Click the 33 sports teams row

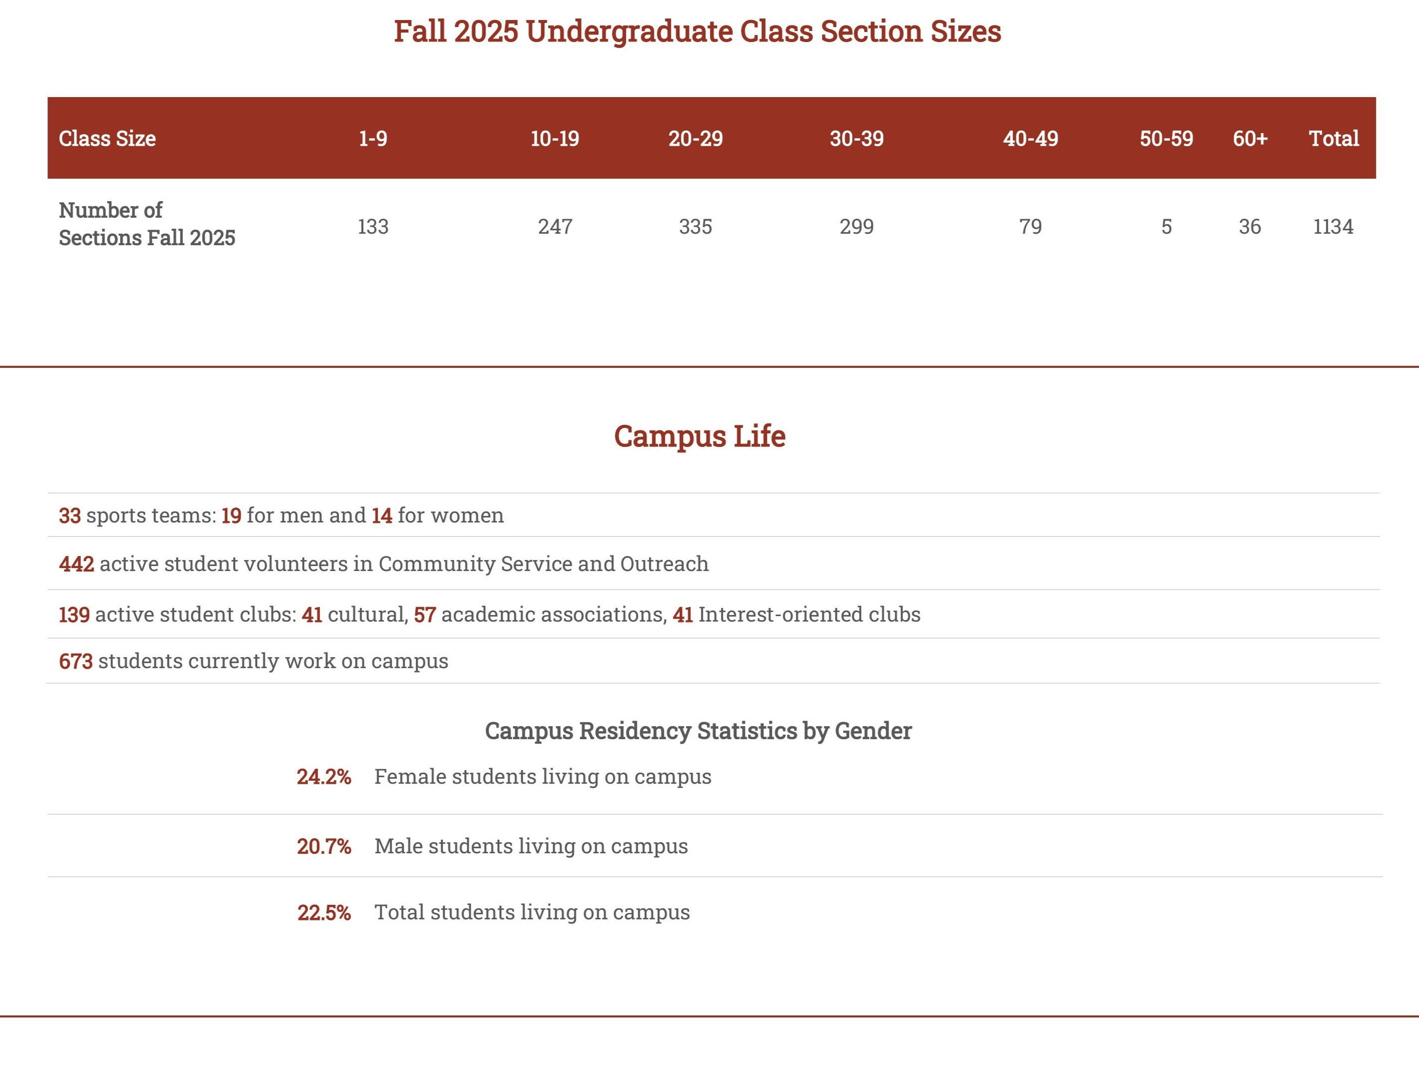281,515
